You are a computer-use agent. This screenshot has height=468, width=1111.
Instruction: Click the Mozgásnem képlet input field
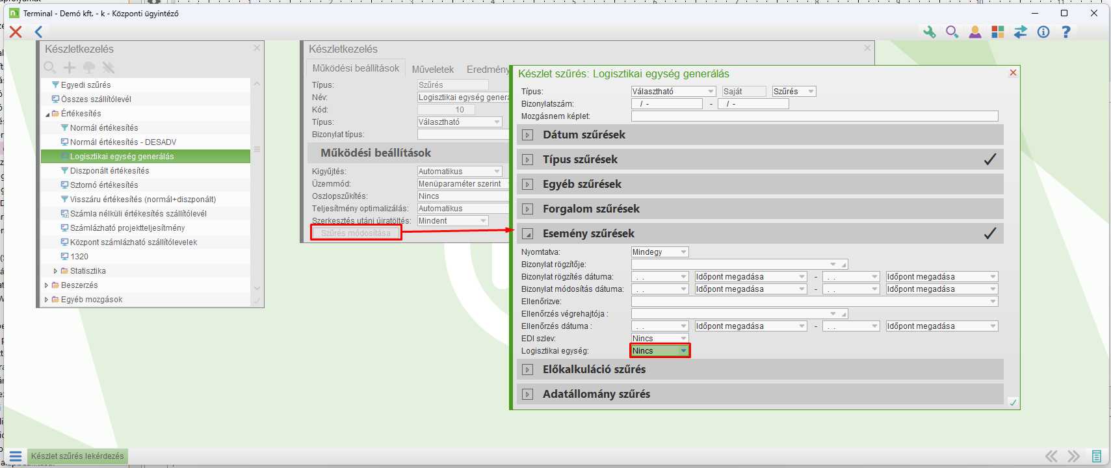point(815,116)
